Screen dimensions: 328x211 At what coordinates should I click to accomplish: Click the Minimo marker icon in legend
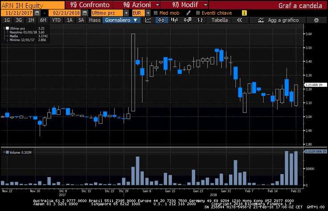pyautogui.click(x=7, y=40)
